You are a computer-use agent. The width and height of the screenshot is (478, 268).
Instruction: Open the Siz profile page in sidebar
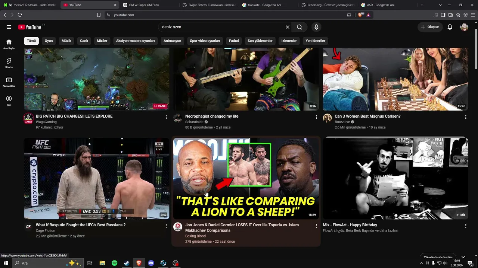(x=9, y=101)
